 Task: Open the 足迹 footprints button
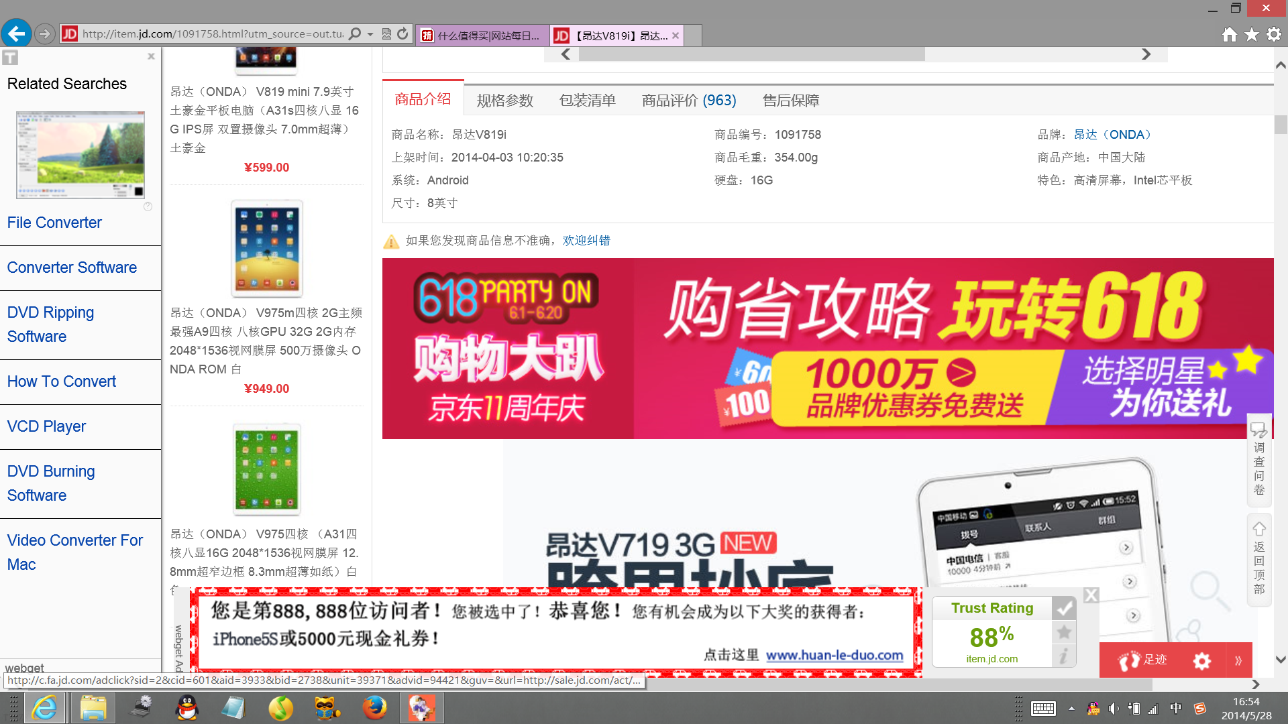(x=1142, y=660)
